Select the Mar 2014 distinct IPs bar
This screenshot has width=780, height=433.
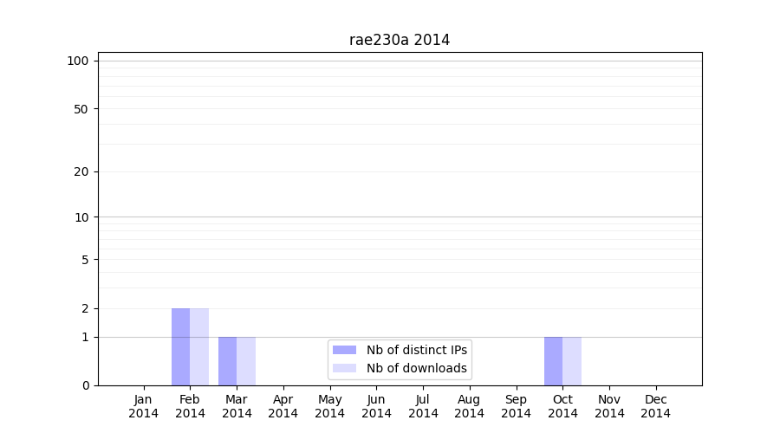[x=227, y=361]
